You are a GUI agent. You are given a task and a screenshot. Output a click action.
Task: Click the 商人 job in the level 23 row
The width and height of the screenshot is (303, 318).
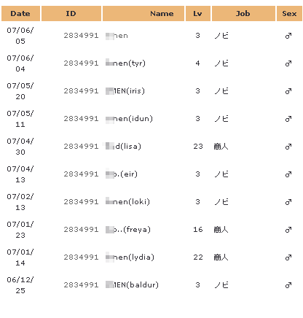coord(221,147)
